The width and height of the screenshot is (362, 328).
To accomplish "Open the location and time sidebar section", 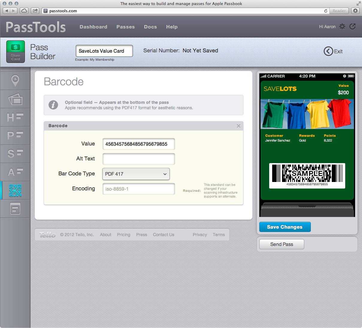I will pyautogui.click(x=15, y=81).
